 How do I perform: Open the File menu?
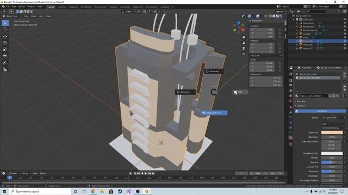coord(8,7)
